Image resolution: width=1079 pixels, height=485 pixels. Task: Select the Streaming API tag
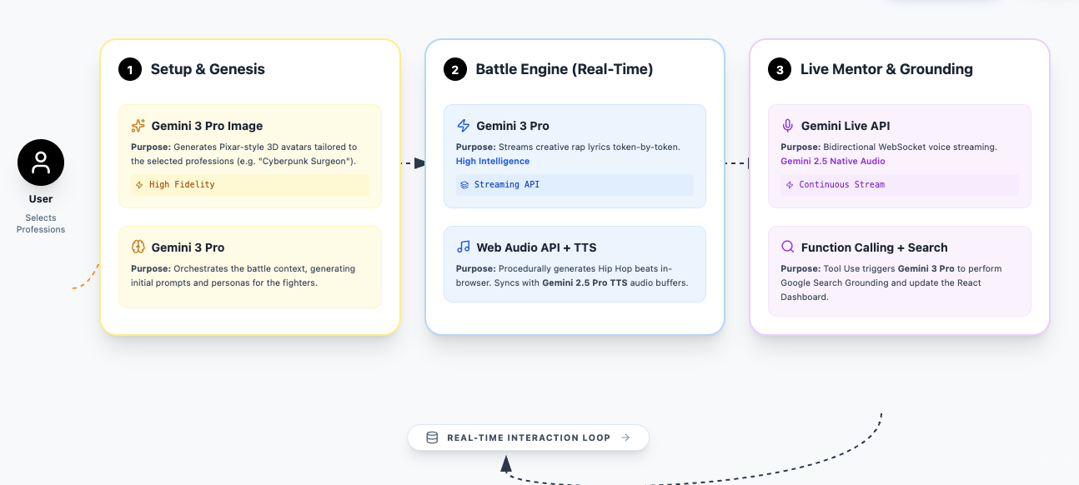[x=575, y=185]
